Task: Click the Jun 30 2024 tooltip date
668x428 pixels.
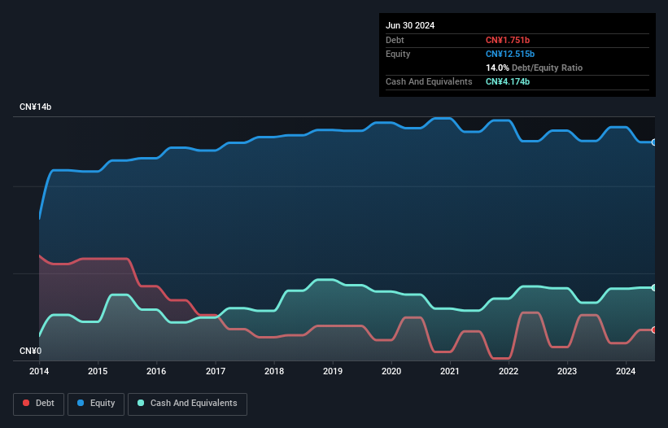Action: tap(410, 25)
